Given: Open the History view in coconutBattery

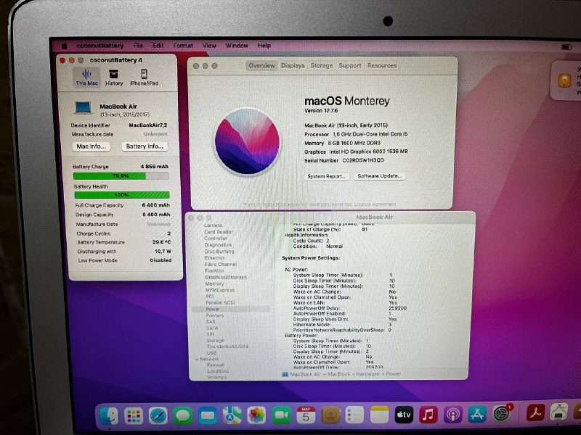Looking at the screenshot, I should coord(114,75).
